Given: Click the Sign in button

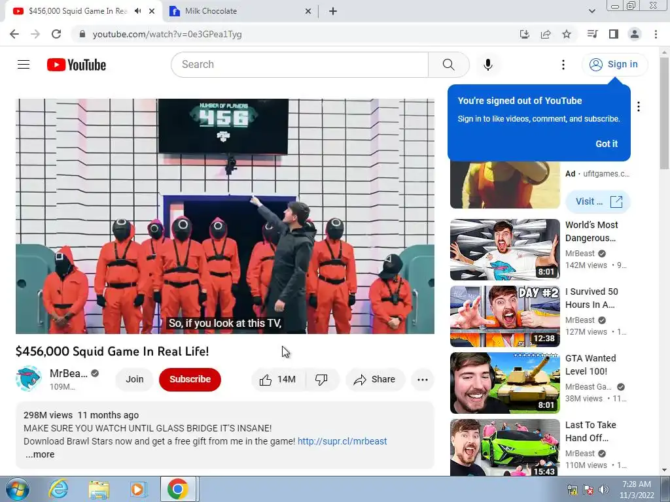Looking at the screenshot, I should click(x=614, y=65).
